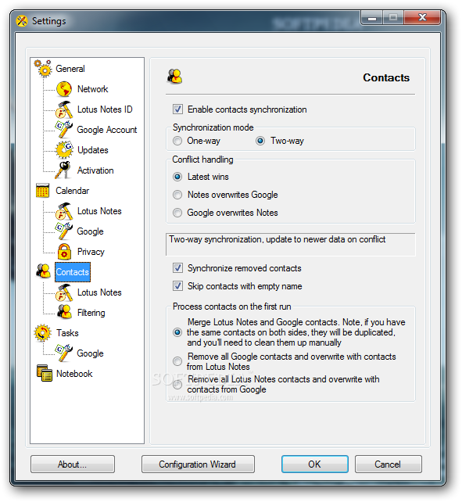Open the Configuration Wizard
This screenshot has width=462, height=502.
[198, 464]
